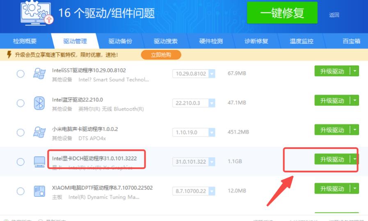Select radio for InteliSST驱动程序
The width and height of the screenshot is (368, 221).
pyautogui.click(x=21, y=74)
